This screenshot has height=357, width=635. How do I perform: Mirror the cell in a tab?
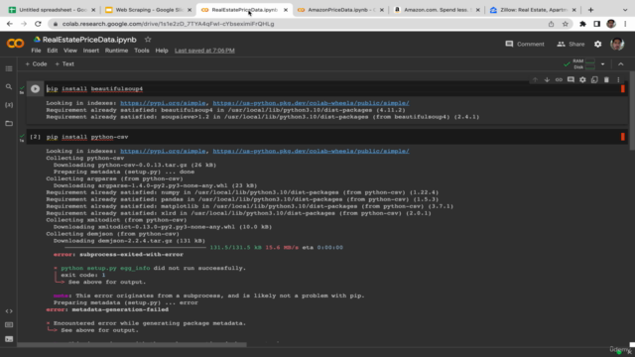[594, 79]
